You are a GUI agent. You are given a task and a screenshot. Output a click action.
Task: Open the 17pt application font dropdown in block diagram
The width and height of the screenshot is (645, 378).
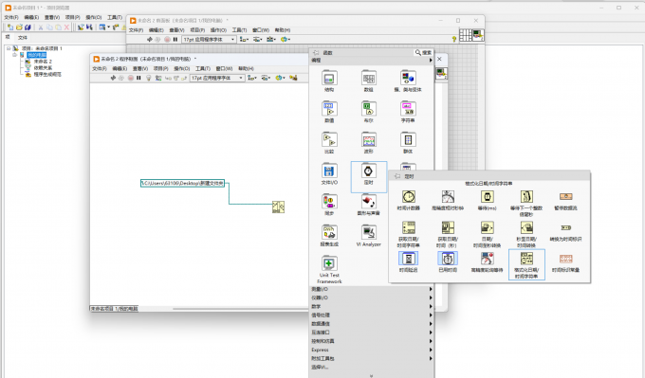click(x=217, y=78)
